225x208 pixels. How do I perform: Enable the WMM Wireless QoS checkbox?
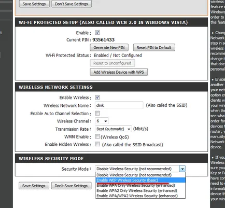(97, 136)
